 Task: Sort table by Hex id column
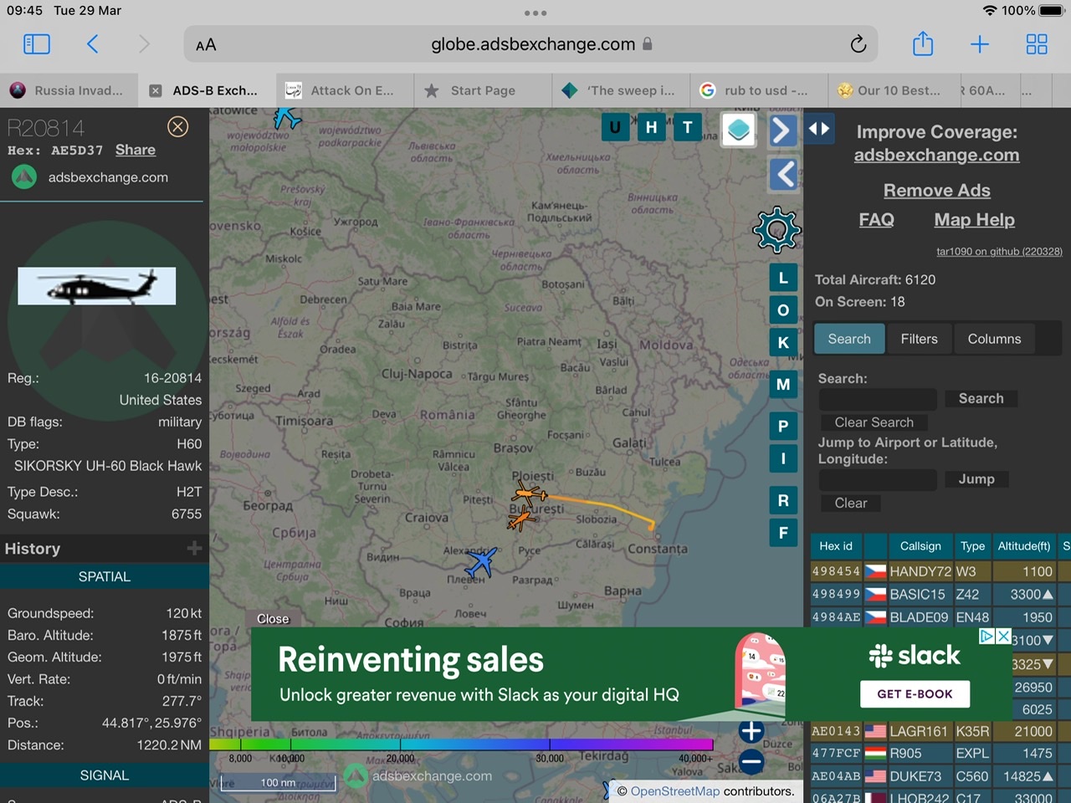click(x=836, y=546)
